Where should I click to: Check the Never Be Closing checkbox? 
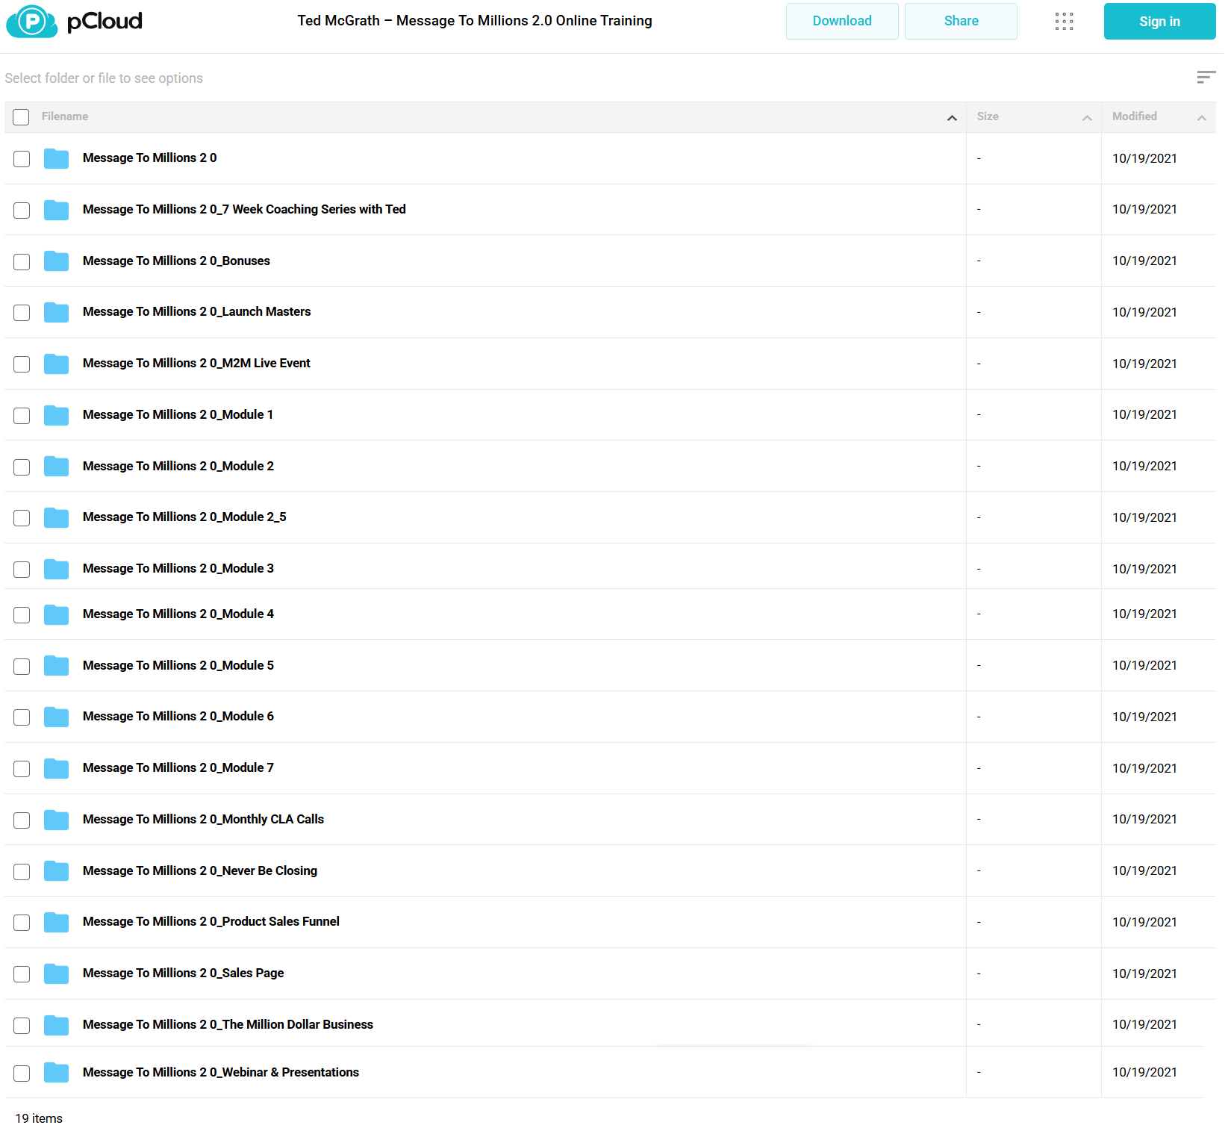tap(22, 872)
